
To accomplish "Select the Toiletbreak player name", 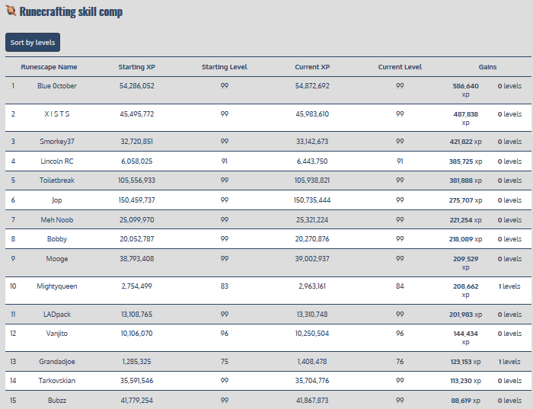I will (57, 181).
